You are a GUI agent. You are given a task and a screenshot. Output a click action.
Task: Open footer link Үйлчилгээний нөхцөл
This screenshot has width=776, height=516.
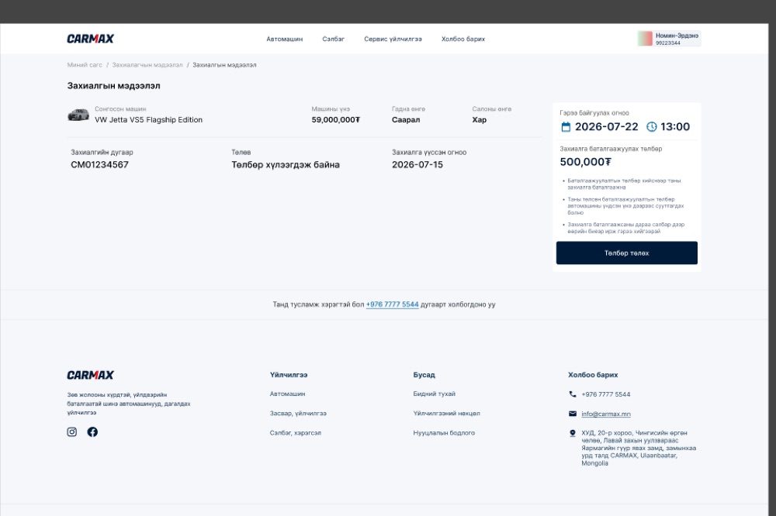(x=446, y=413)
